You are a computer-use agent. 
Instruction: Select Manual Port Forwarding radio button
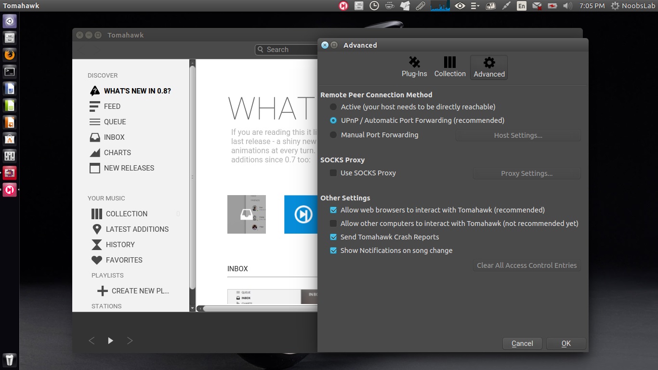[x=333, y=135]
